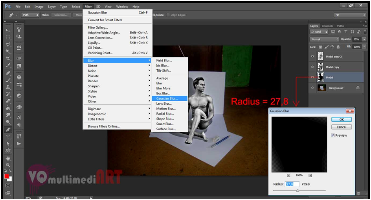Select the Rectangular Marquee tool

click(x=8, y=37)
